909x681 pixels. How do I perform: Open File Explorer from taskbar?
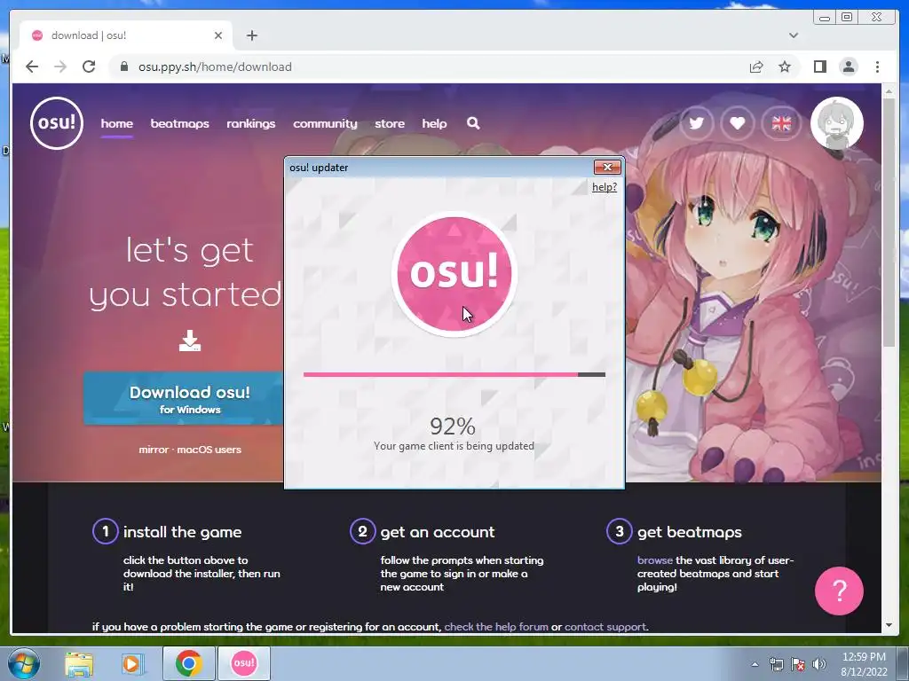click(x=79, y=663)
